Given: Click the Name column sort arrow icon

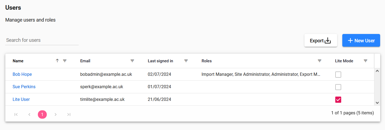Looking at the screenshot, I should (57, 61).
